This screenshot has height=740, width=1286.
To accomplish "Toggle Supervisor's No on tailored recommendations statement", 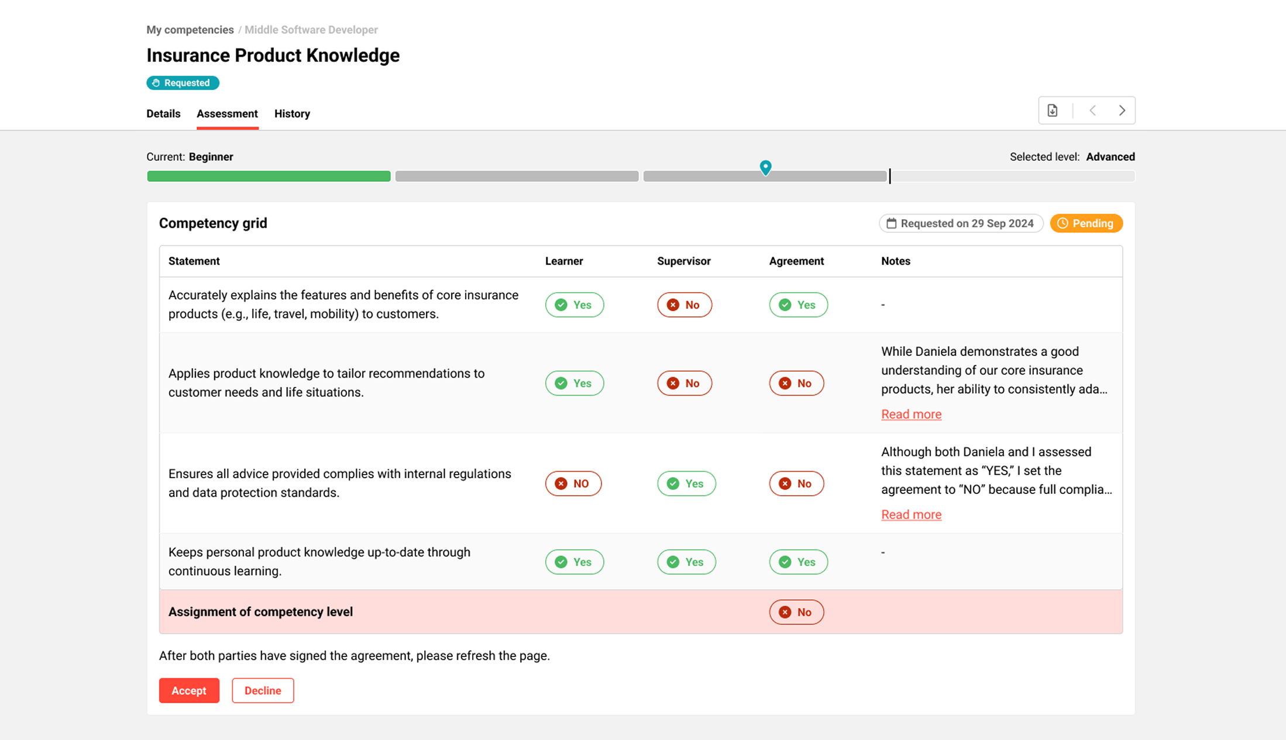I will (x=684, y=383).
